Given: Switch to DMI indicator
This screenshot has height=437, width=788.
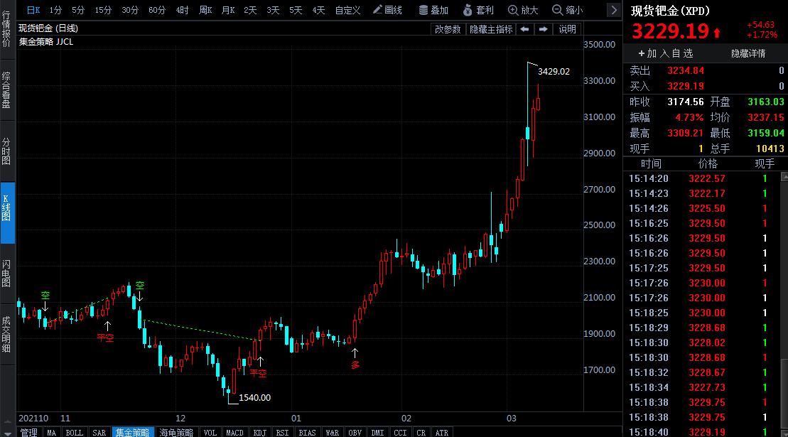Looking at the screenshot, I should pyautogui.click(x=377, y=433).
